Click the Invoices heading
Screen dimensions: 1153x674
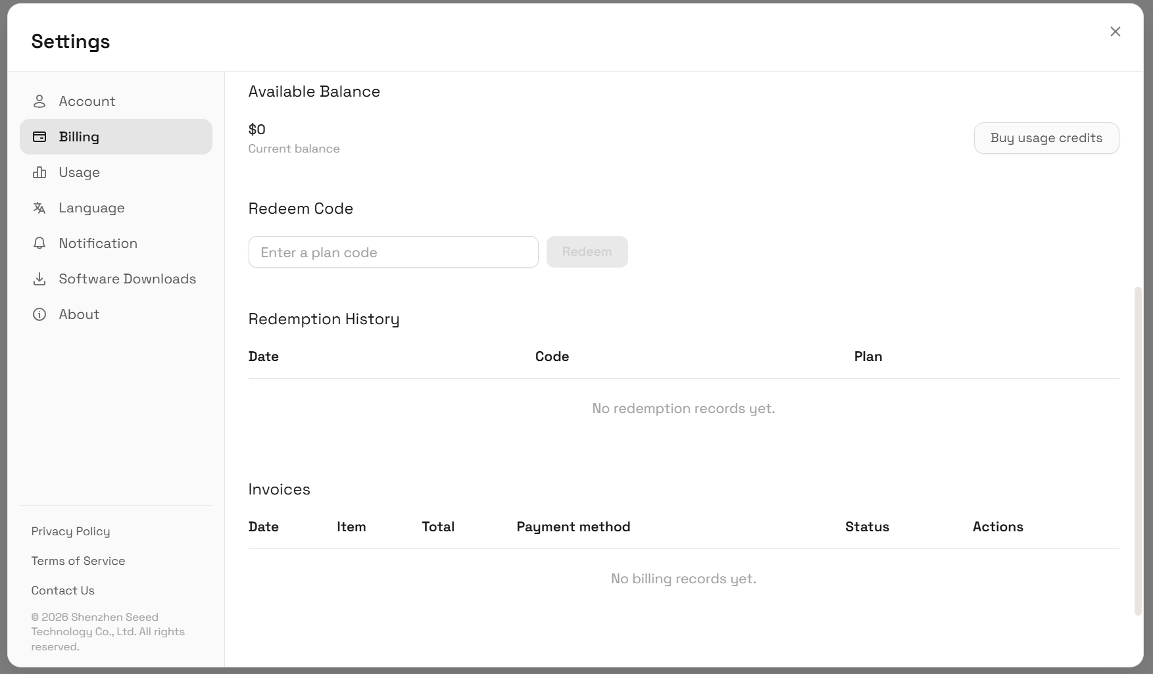click(280, 489)
